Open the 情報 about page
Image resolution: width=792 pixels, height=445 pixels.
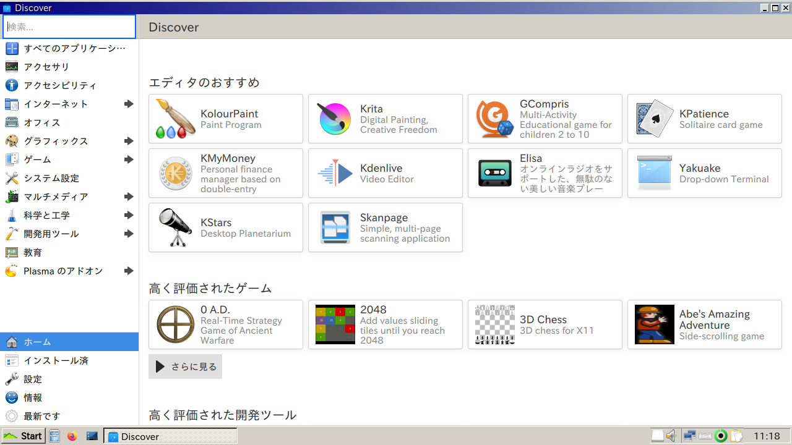coord(69,397)
